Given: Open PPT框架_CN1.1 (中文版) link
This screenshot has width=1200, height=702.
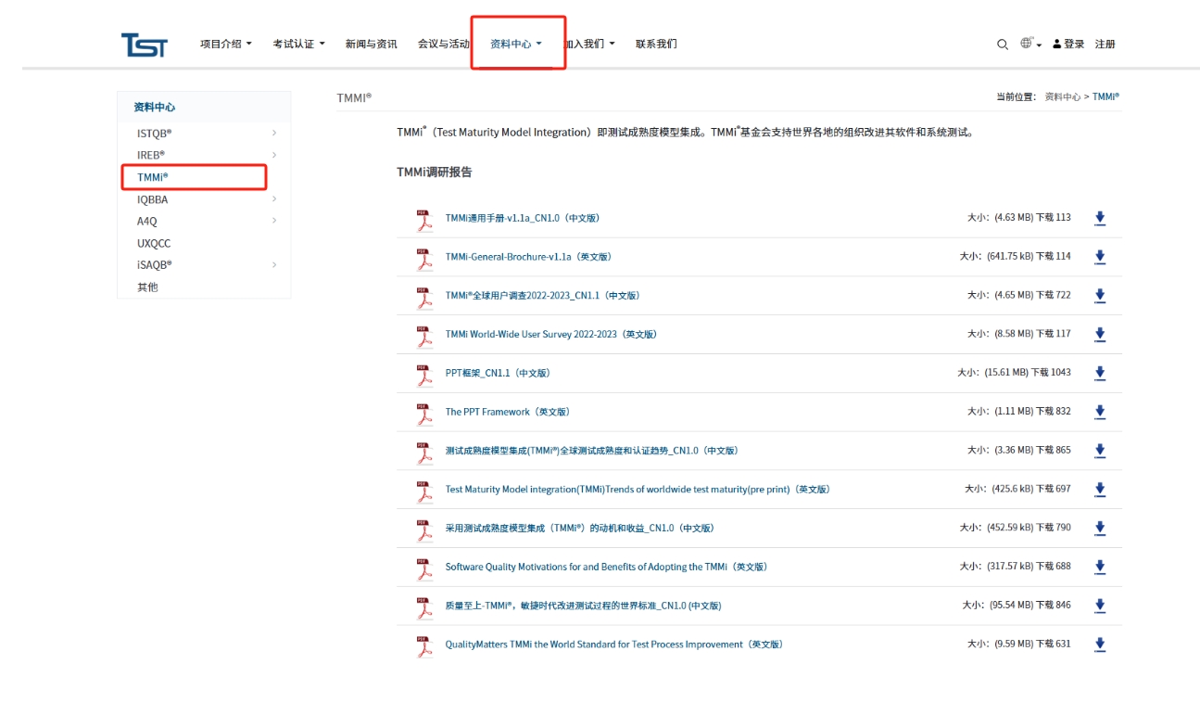Looking at the screenshot, I should pyautogui.click(x=498, y=373).
